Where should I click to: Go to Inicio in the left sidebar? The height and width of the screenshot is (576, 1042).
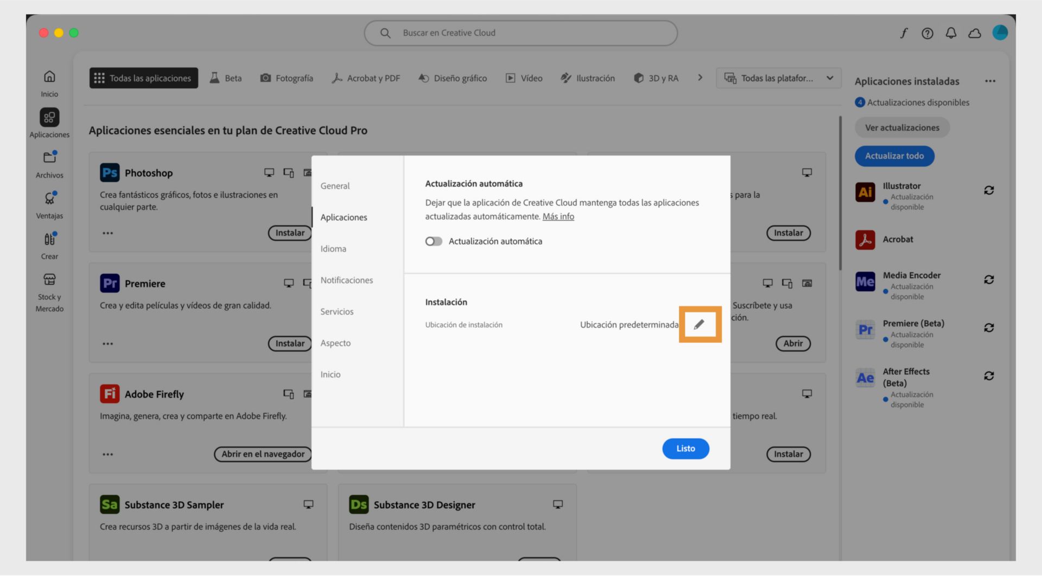pos(49,84)
